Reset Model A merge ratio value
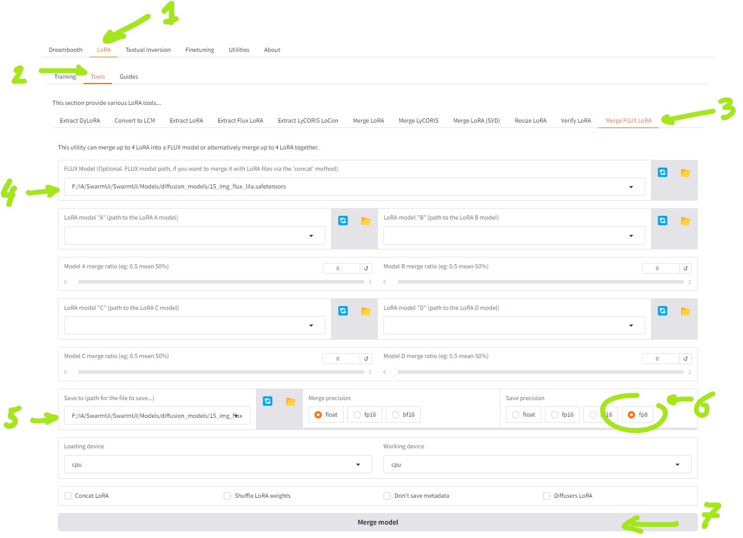 click(366, 268)
